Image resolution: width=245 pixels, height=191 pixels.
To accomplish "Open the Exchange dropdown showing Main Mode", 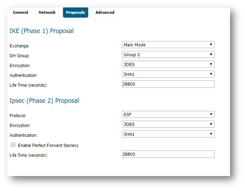I will 168,45.
